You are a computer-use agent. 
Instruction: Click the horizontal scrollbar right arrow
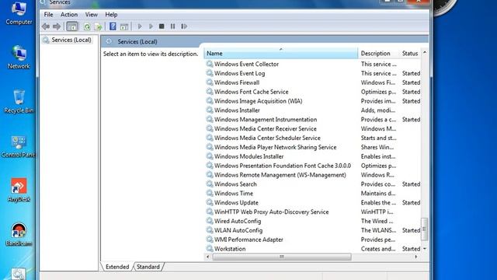coord(416,257)
